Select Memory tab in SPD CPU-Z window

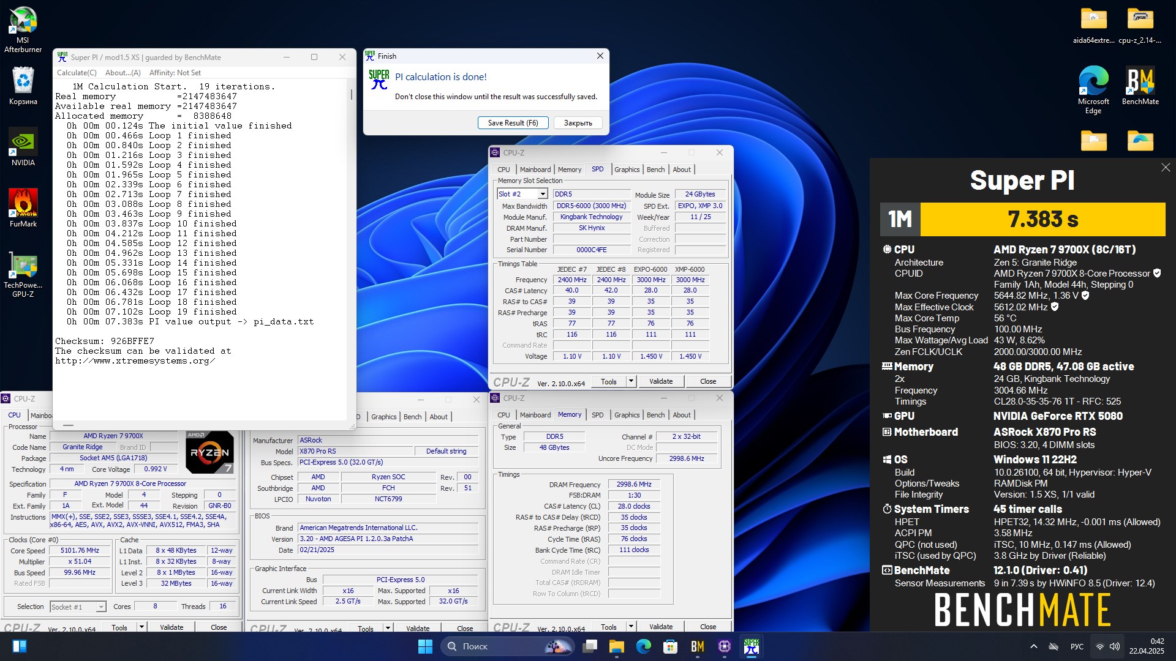pos(570,170)
